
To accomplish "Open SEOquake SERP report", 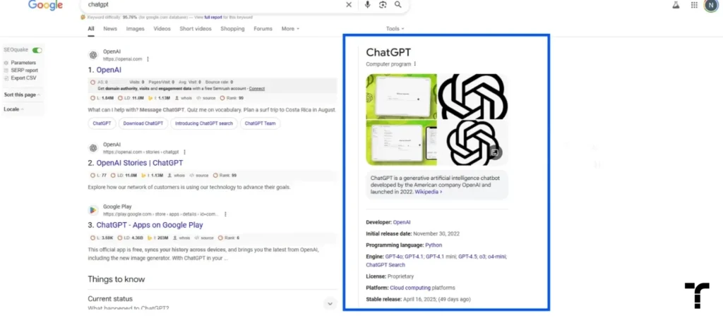I will click(20, 71).
